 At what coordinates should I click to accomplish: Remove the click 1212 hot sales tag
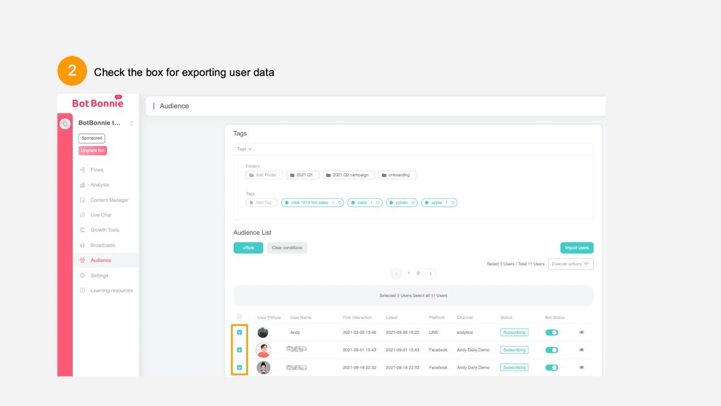tap(340, 203)
